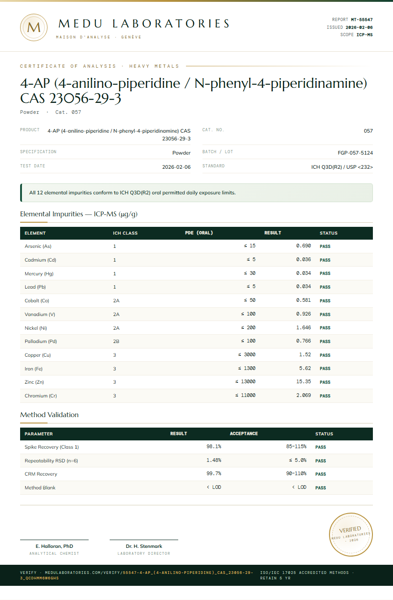Click the Palladium (Pd) row label

point(41,342)
